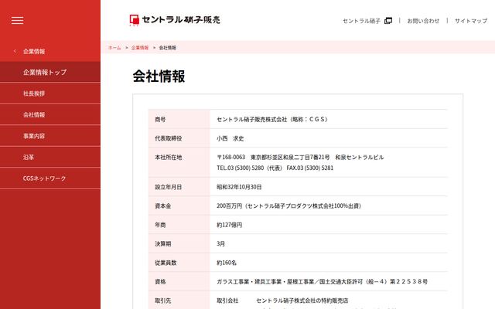Click the セントラル硝子株式会社の特約販売店 text
Image resolution: width=495 pixels, height=309 pixels.
click(x=302, y=301)
